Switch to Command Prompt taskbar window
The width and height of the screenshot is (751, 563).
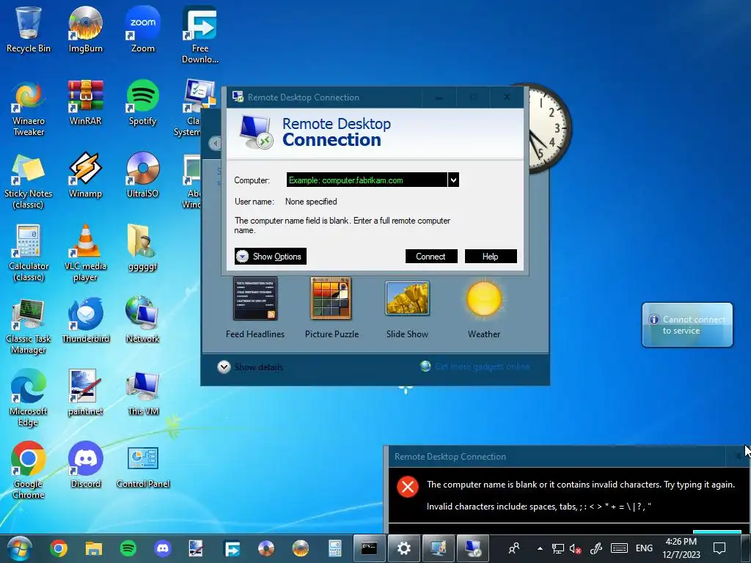[370, 548]
